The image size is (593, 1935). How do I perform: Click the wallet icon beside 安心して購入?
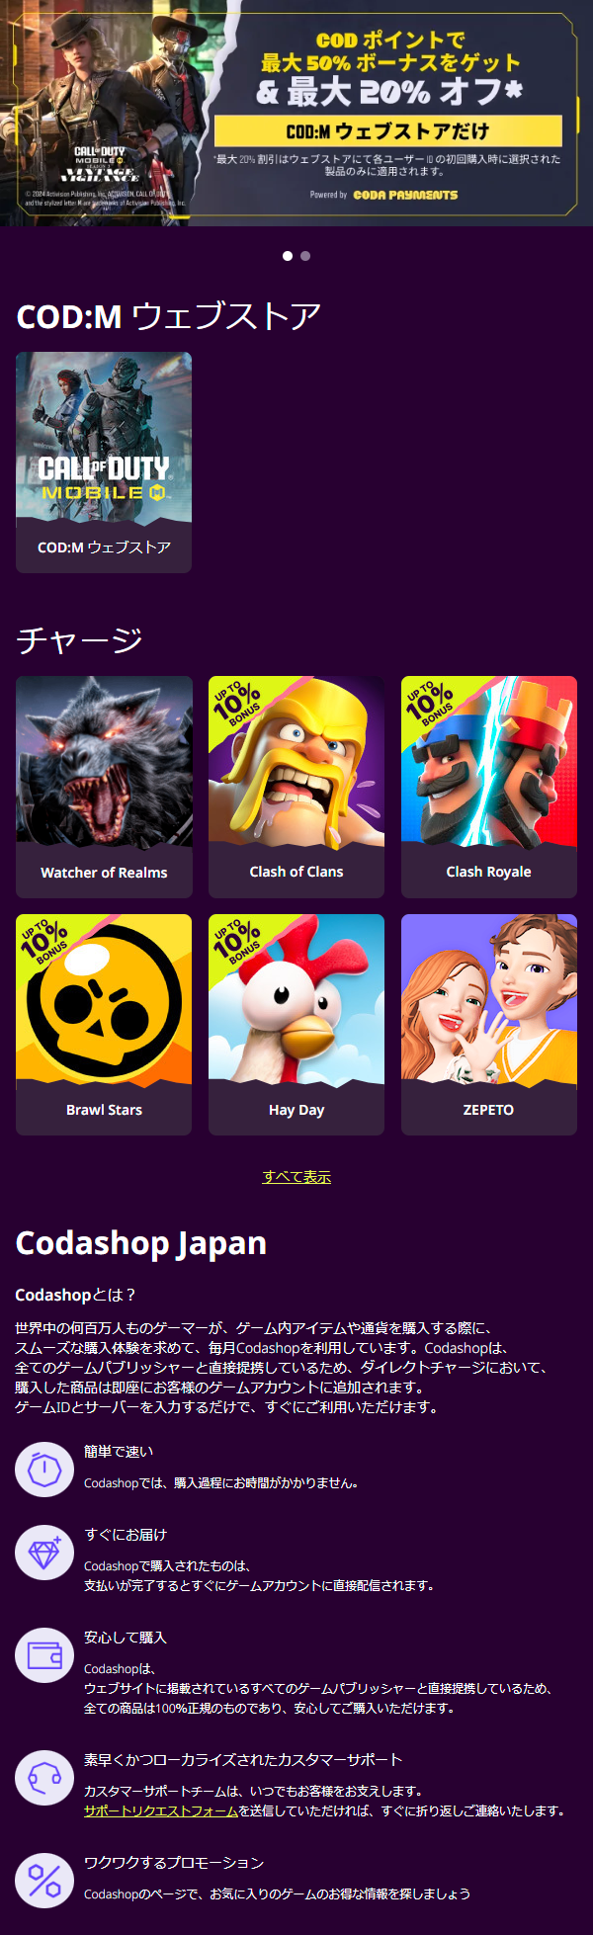click(44, 1655)
